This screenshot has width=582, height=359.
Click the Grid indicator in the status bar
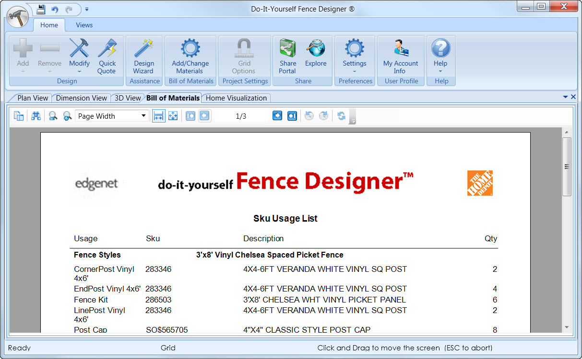[168, 348]
